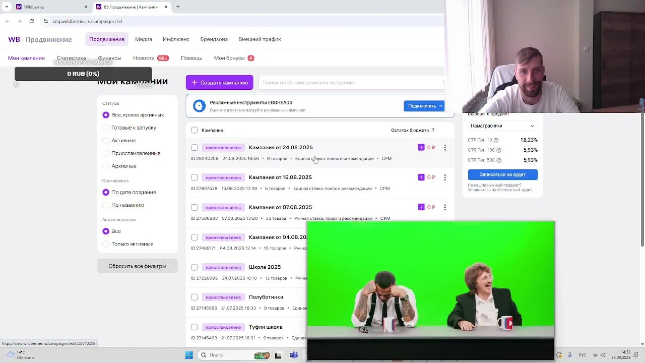The image size is (645, 363).
Task: Sort campaigns По названию
Action: (x=106, y=205)
